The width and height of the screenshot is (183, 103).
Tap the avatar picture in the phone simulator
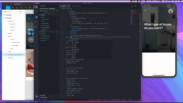170,11
